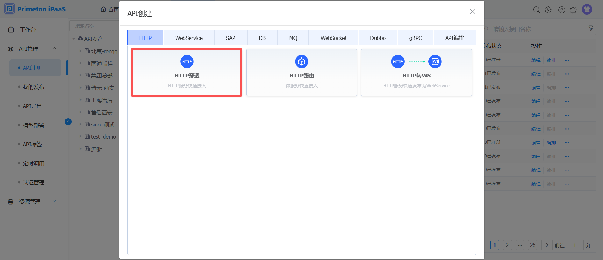This screenshot has width=603, height=260.
Task: Collapse the API管理 menu section
Action: pyautogui.click(x=54, y=48)
